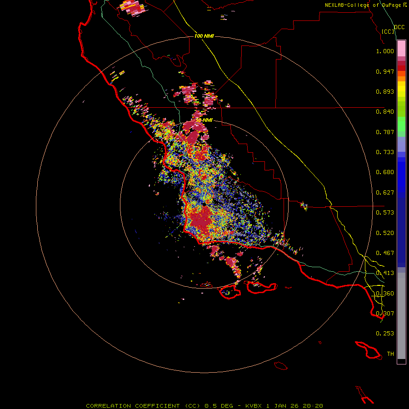This screenshot has height=409, width=409.
Task: Click the [CC] unit label
Action: click(x=388, y=31)
